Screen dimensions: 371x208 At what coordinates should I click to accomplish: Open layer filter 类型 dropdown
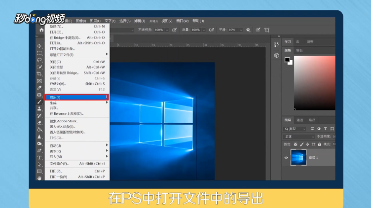[x=295, y=129]
